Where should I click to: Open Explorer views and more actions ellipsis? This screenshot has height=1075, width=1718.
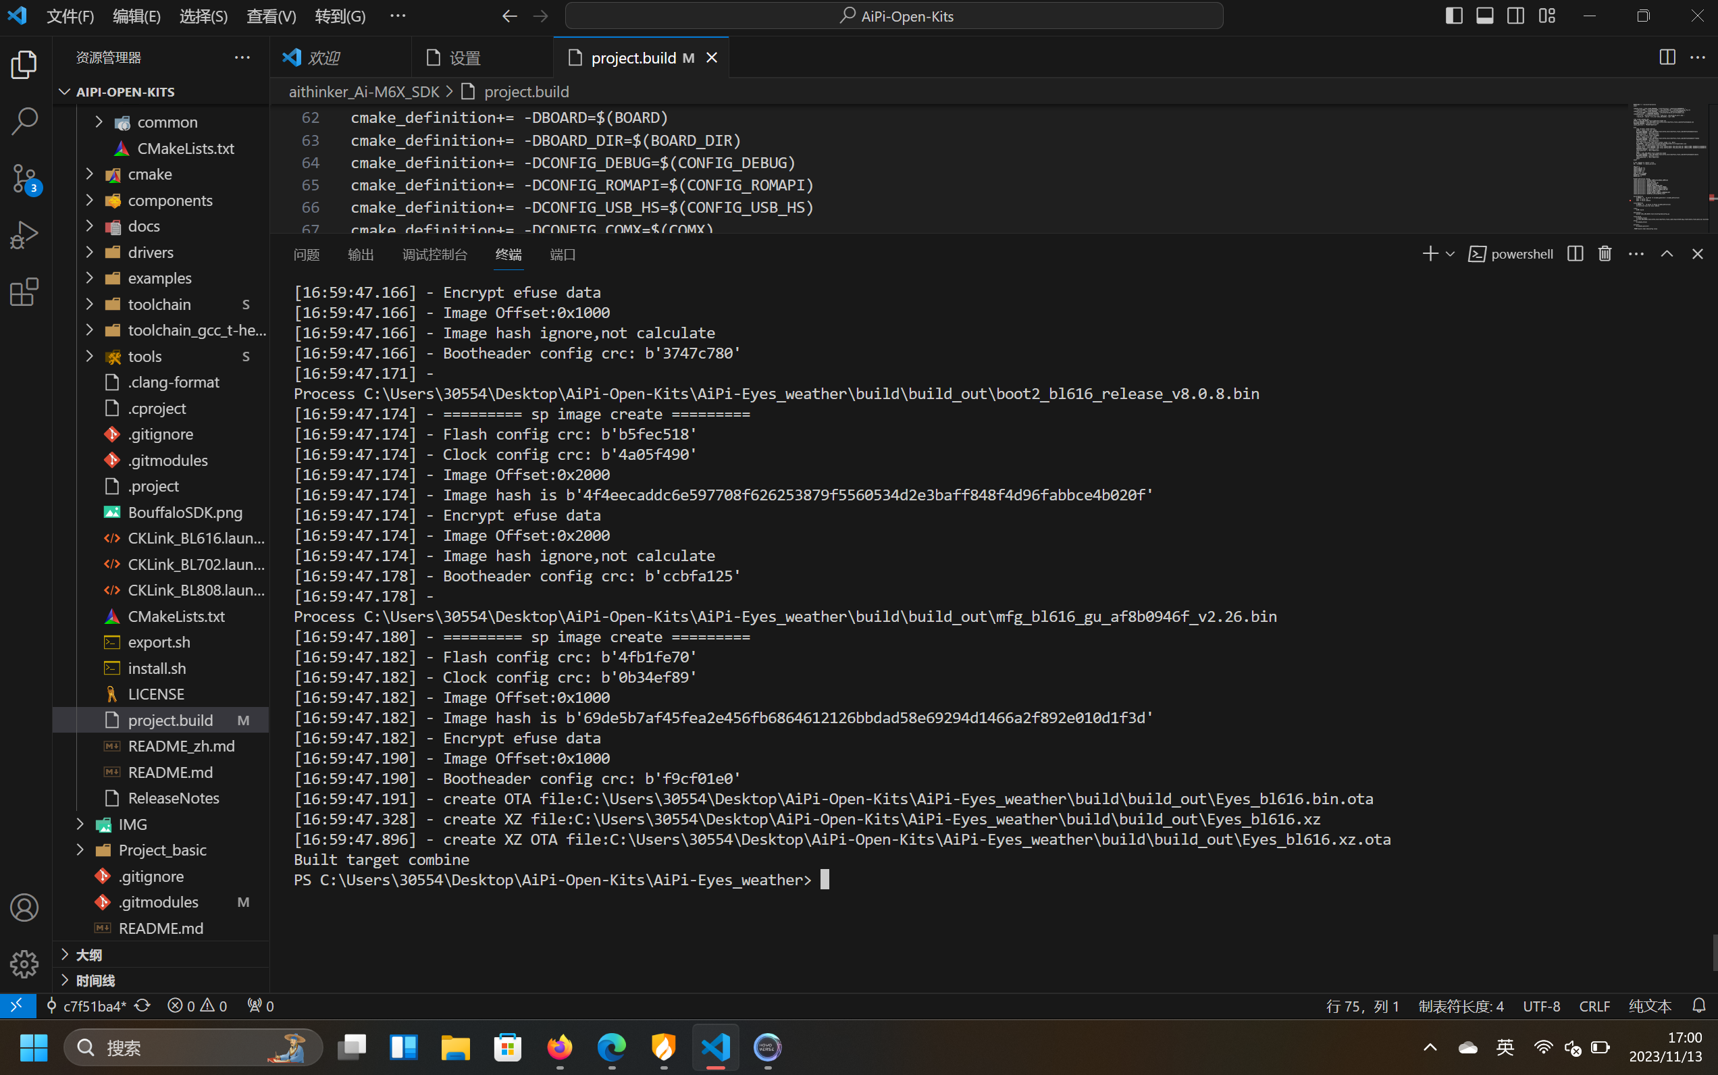pyautogui.click(x=242, y=57)
